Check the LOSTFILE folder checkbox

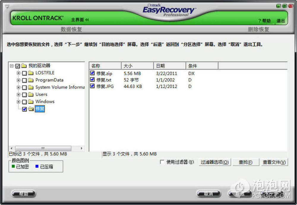click(24, 73)
